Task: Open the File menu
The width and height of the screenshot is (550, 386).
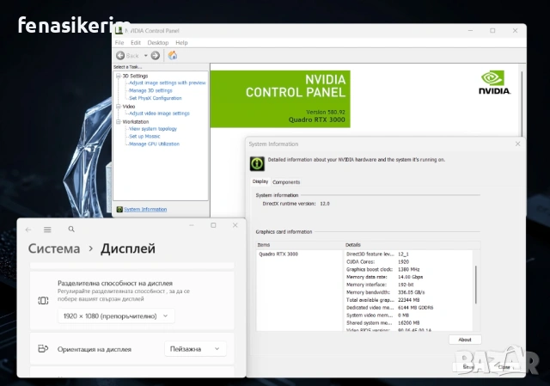Action: (x=119, y=42)
